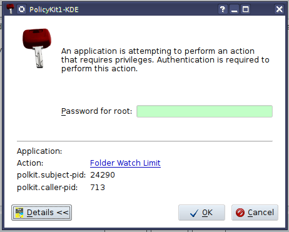Focus the green root password field
The image size is (289, 232).
(205, 111)
